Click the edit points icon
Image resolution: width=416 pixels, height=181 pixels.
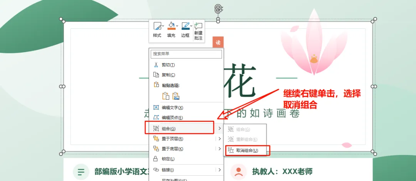tap(156, 117)
